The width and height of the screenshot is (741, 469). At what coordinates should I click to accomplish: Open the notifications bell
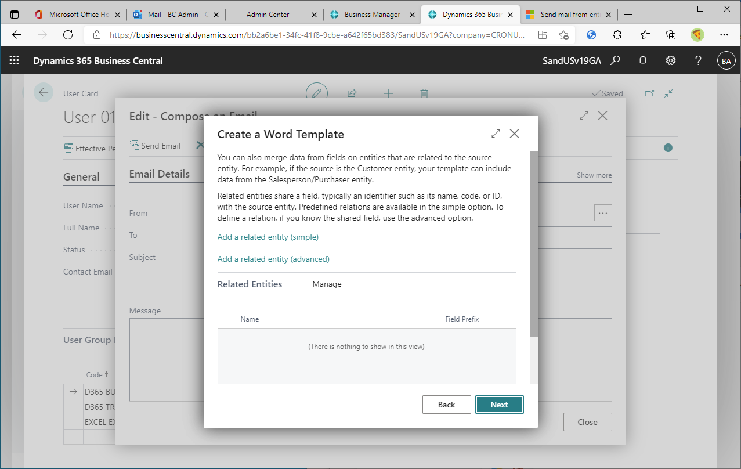tap(643, 60)
